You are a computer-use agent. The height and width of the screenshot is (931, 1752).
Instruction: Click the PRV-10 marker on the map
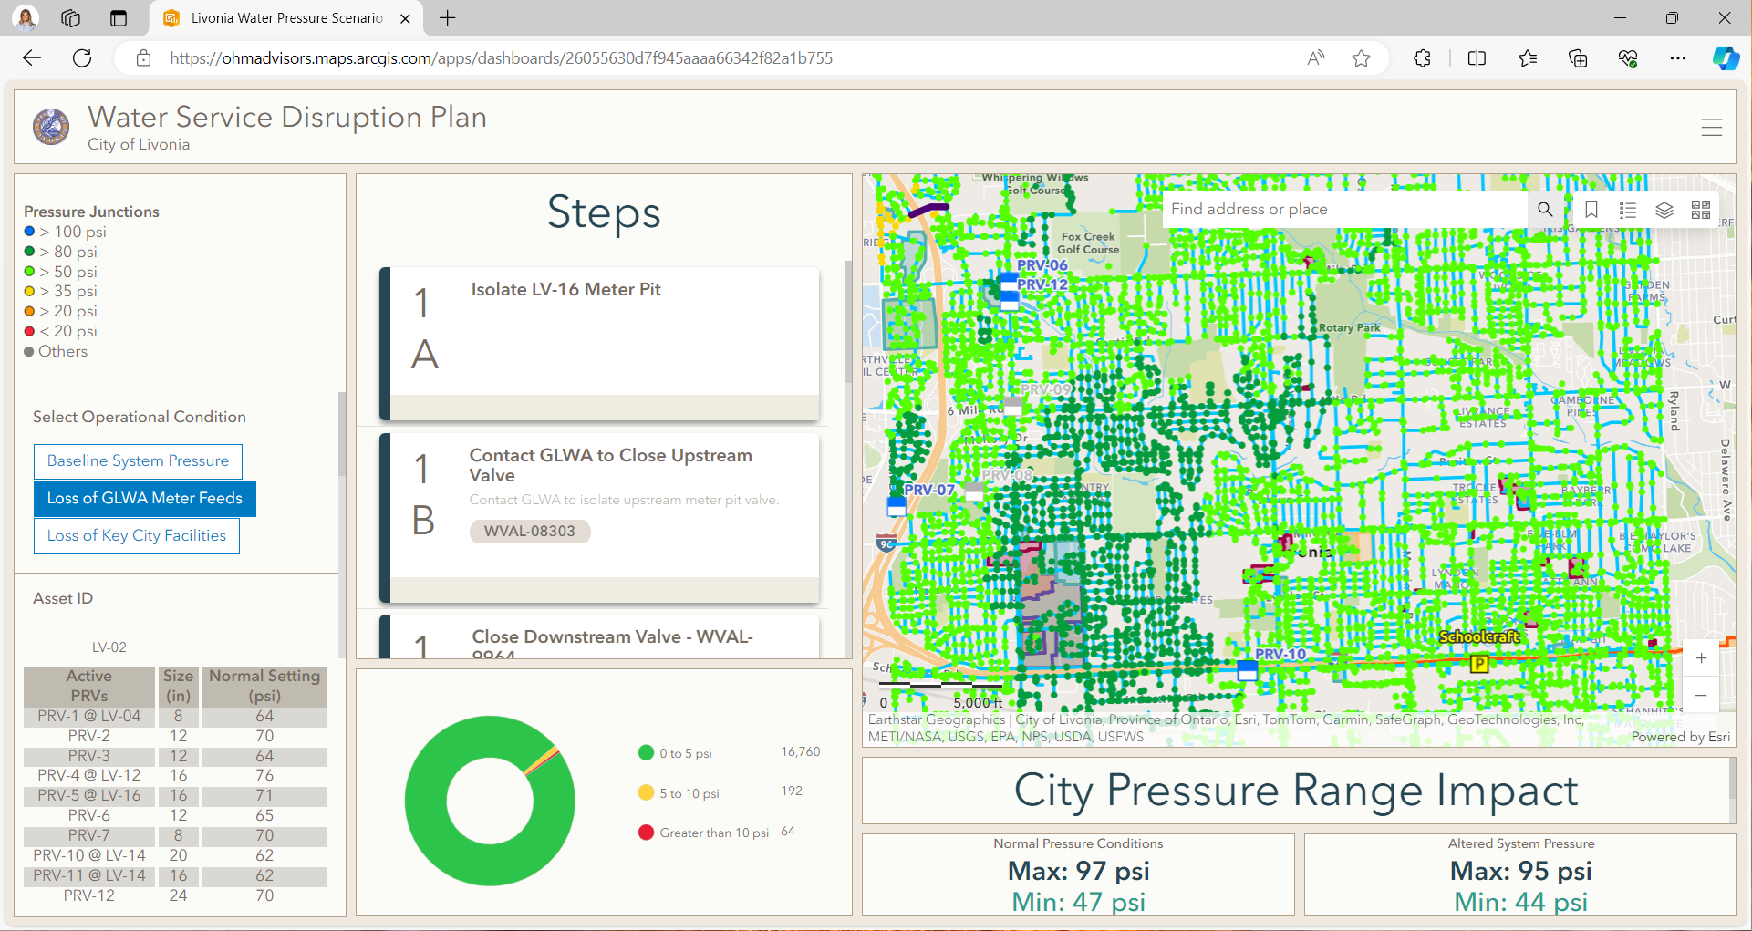click(1247, 669)
